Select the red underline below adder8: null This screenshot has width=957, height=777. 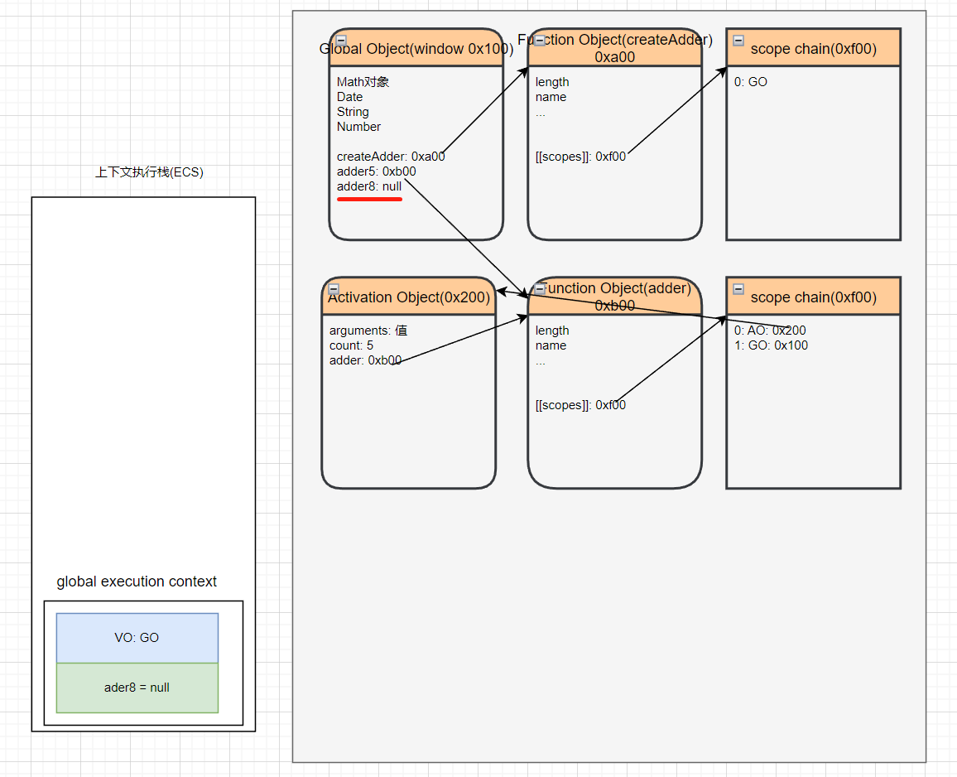point(369,199)
